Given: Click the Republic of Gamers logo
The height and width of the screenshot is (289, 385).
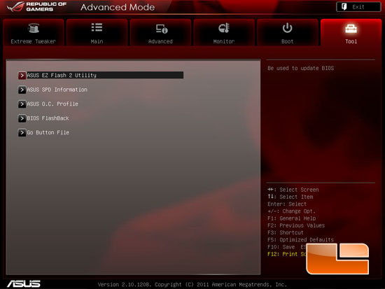Looking at the screenshot, I should (37, 6).
